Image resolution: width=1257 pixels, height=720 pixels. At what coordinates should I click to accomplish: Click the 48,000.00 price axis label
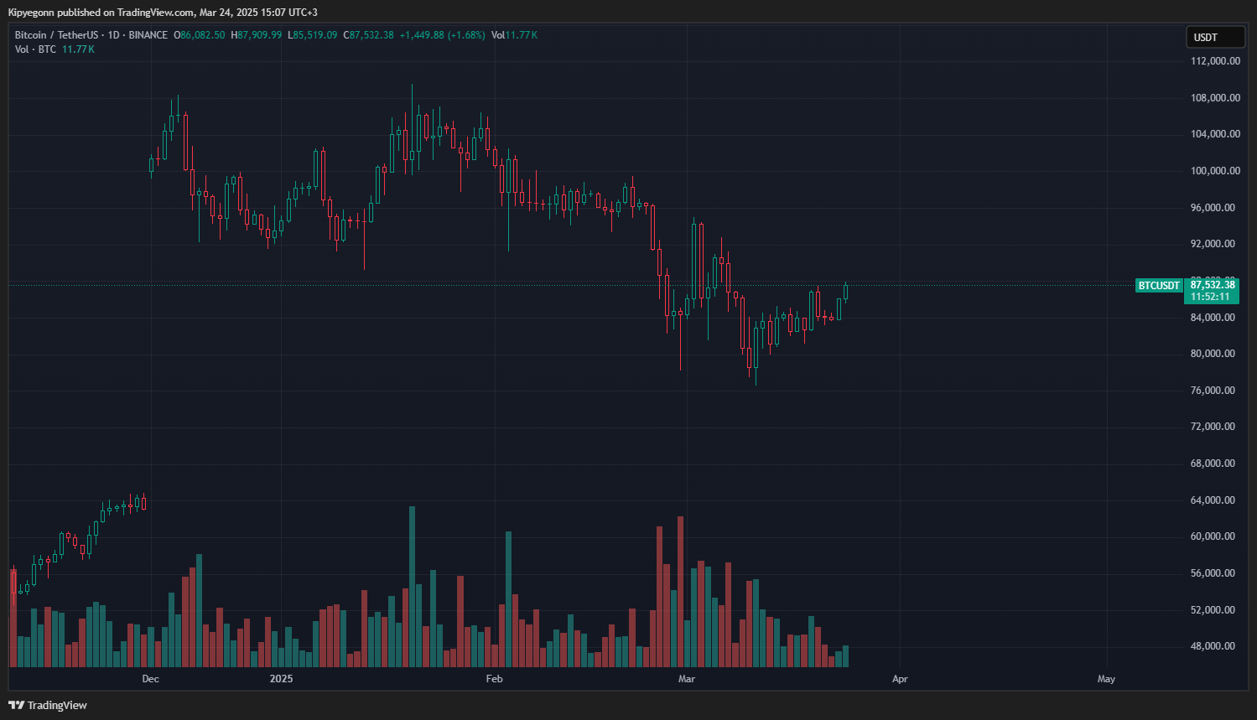pyautogui.click(x=1213, y=646)
